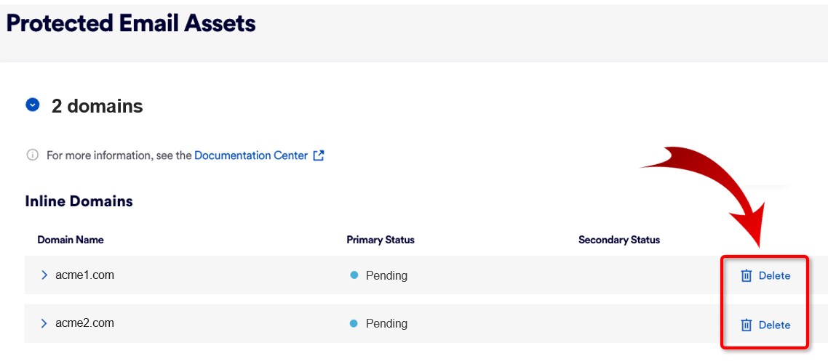
Task: Click the external link icon after Documentation Center
Action: point(318,155)
